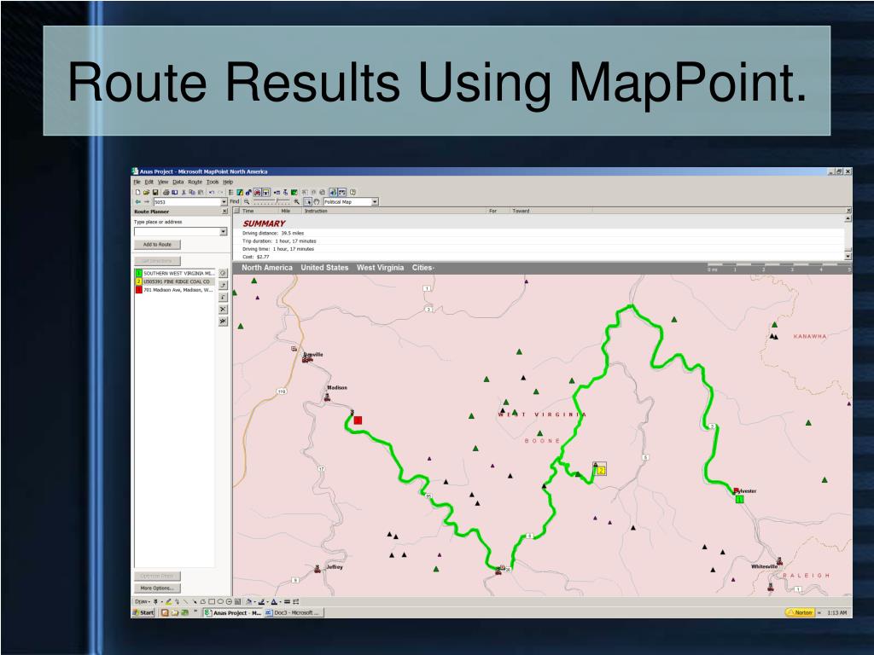874x655 pixels.
Task: Click the Zoom out magnifier icon
Action: pos(247,201)
